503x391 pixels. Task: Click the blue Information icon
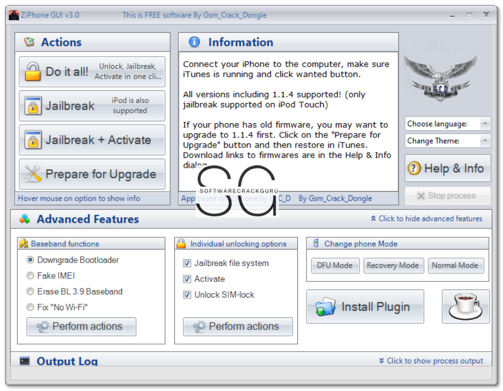194,42
